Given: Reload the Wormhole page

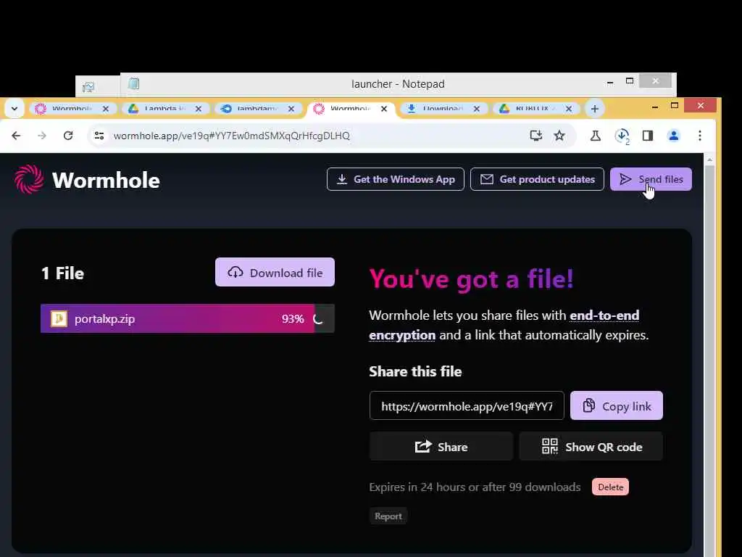Looking at the screenshot, I should [x=68, y=136].
